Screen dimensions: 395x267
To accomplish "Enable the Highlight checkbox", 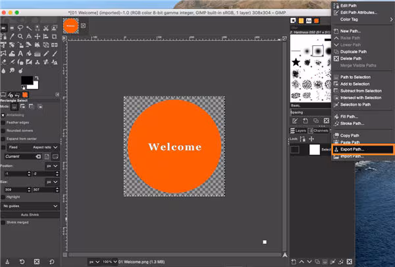I will pyautogui.click(x=3, y=197).
